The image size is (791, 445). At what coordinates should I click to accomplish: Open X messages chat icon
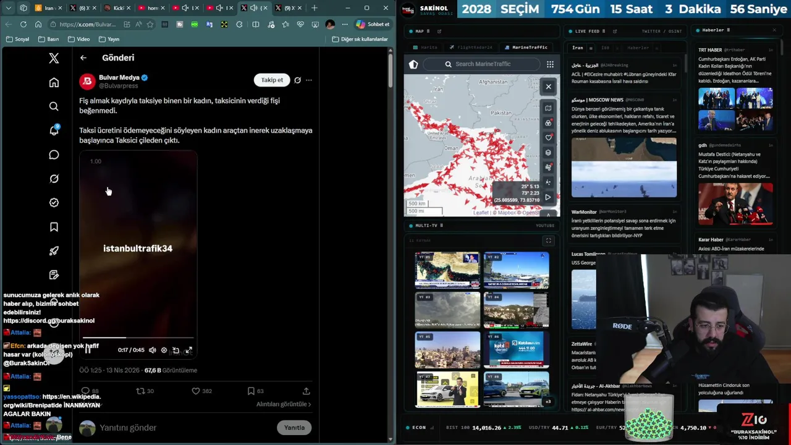point(54,155)
